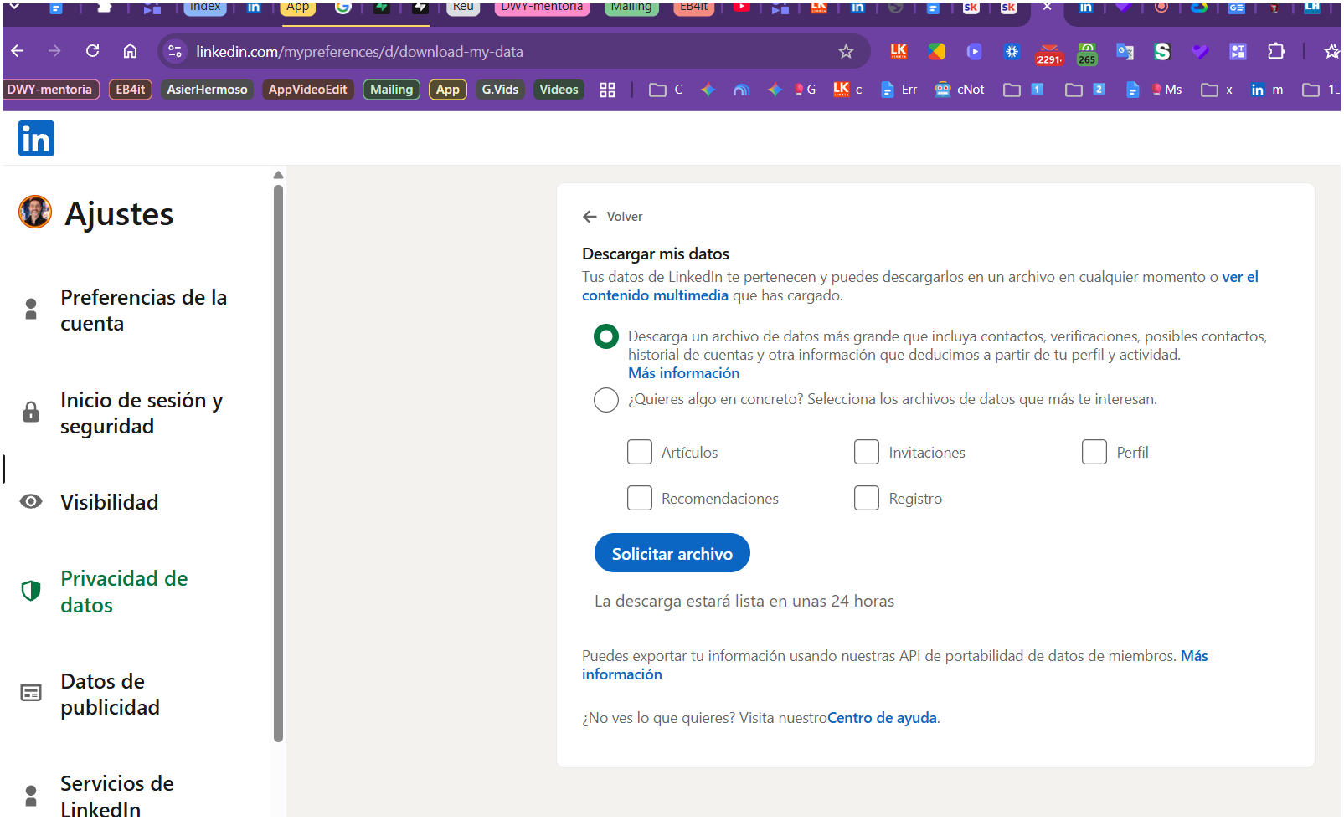Check the Registro checkbox
Viewport: 1344px width, 820px height.
click(x=867, y=498)
